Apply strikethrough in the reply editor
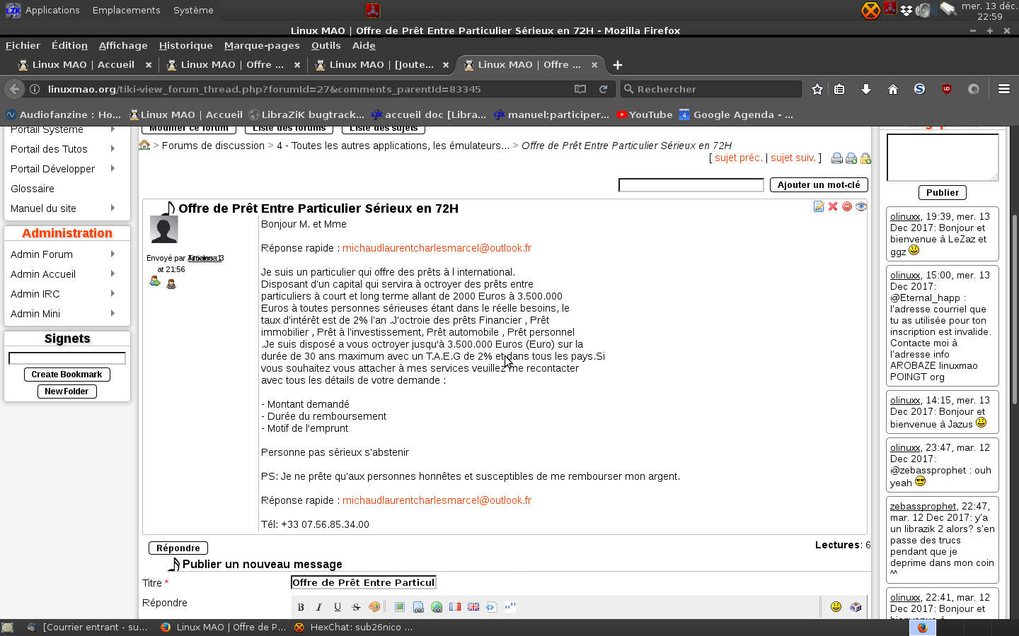Viewport: 1019px width, 636px height. point(356,607)
